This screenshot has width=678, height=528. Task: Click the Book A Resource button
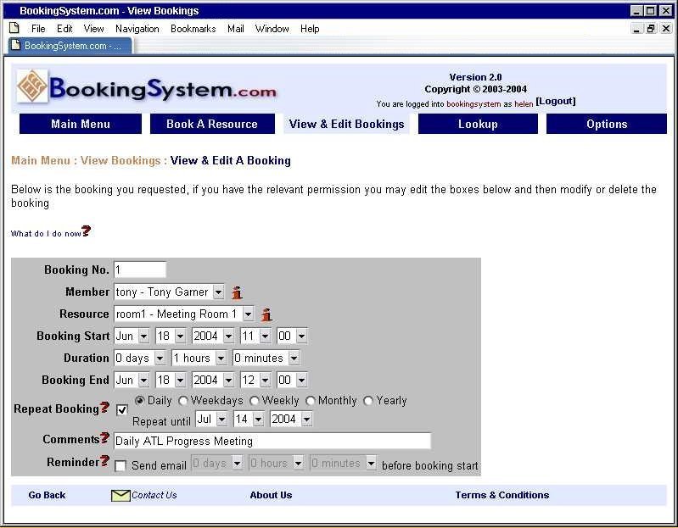(x=212, y=124)
